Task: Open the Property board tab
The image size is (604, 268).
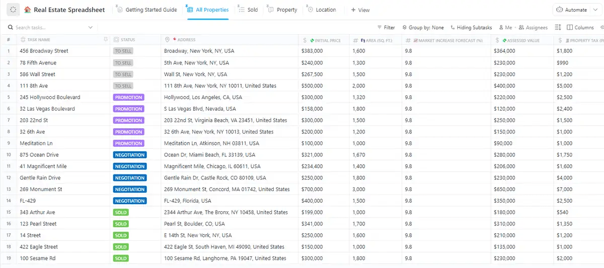Action: pyautogui.click(x=282, y=10)
